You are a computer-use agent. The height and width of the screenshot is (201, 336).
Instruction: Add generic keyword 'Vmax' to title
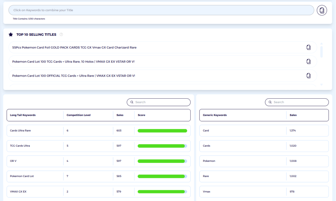coord(207,191)
